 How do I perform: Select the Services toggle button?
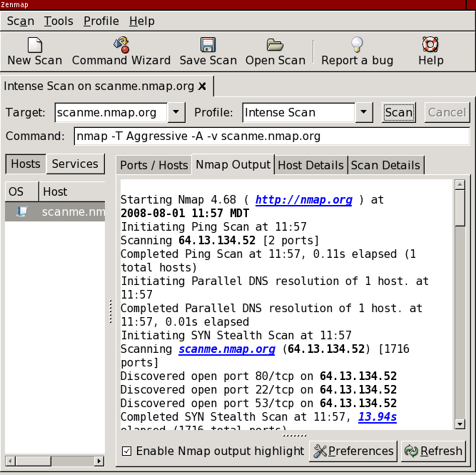click(75, 164)
